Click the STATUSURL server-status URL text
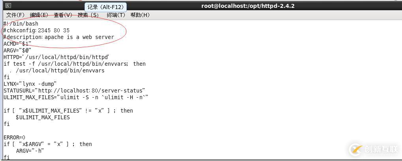The height and width of the screenshot is (161, 402). pos(92,91)
